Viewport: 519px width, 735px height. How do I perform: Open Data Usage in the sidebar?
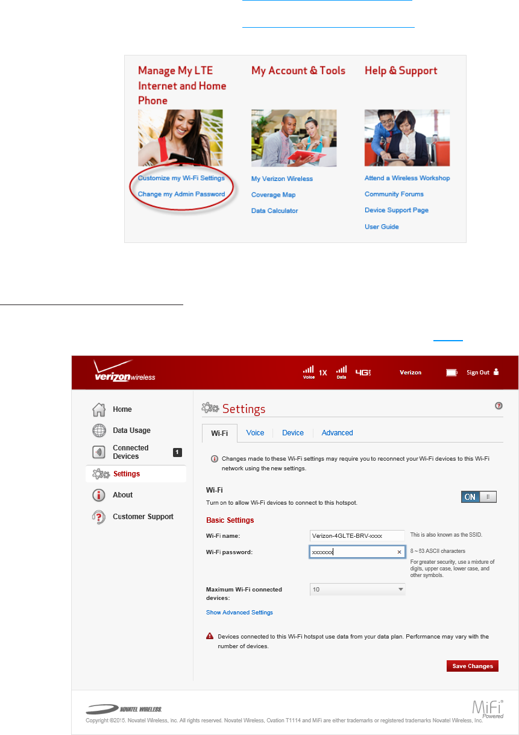click(131, 431)
